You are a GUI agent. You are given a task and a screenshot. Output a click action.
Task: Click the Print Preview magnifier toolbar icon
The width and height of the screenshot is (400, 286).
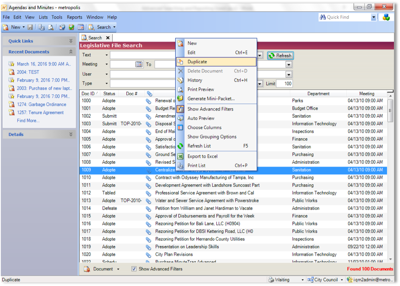tap(51, 27)
